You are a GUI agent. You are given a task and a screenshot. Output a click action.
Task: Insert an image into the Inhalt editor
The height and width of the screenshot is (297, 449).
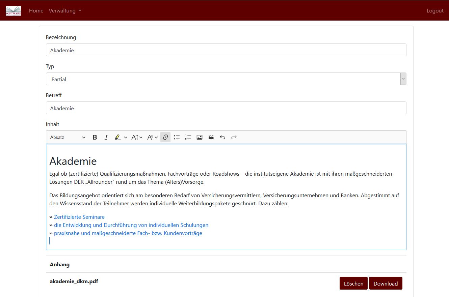[x=200, y=137]
